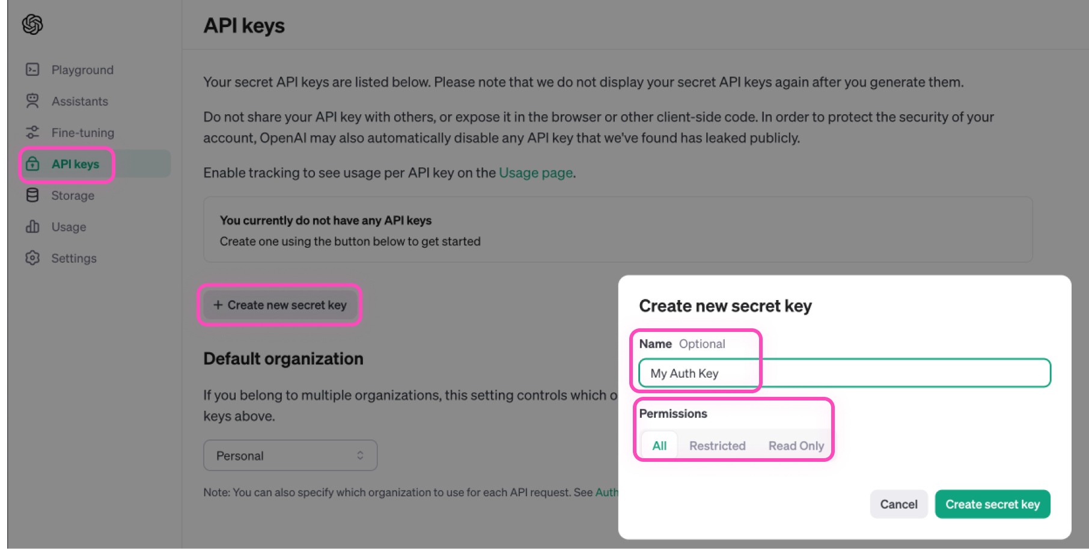Go to the Usage menu item
This screenshot has width=1089, height=549.
[69, 227]
